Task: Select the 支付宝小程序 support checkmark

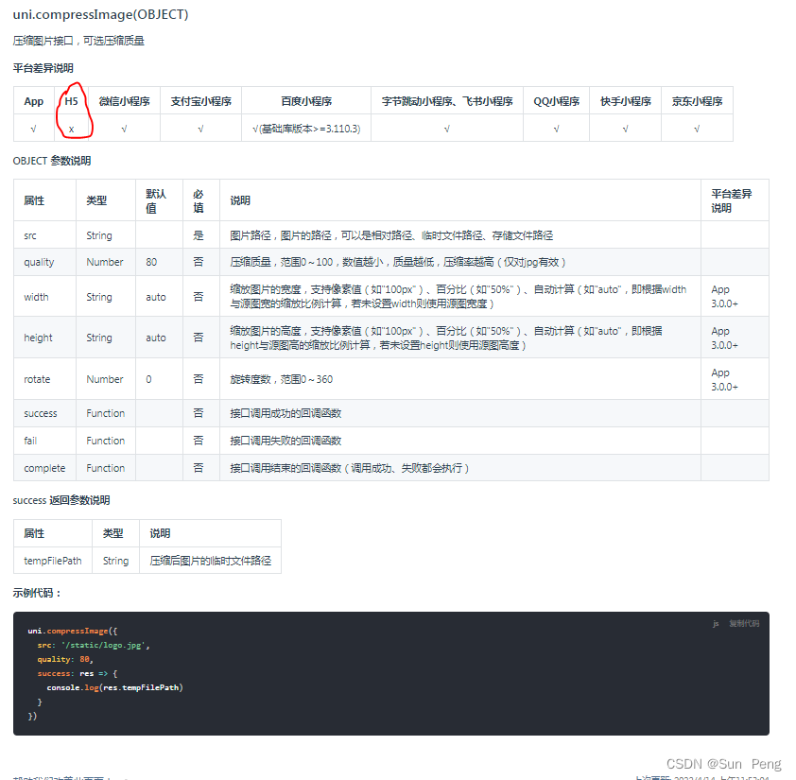Action: [x=200, y=129]
